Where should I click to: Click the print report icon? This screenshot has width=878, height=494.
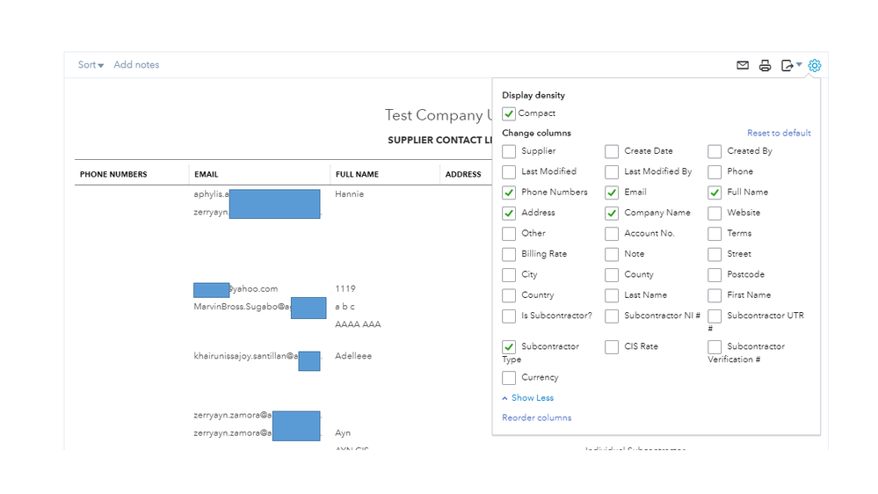click(x=765, y=65)
